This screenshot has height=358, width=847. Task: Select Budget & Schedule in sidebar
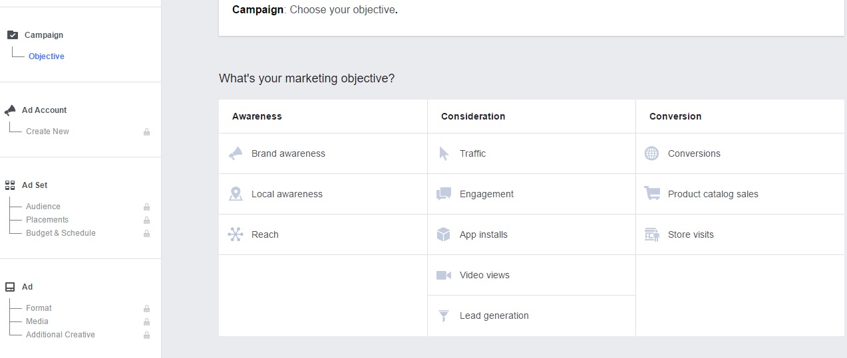[x=61, y=233]
